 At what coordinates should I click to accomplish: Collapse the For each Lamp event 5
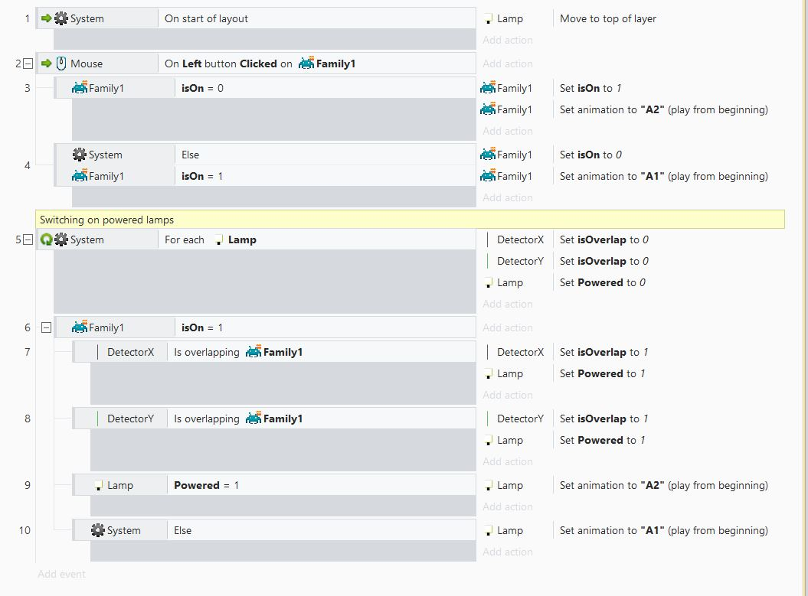(28, 239)
